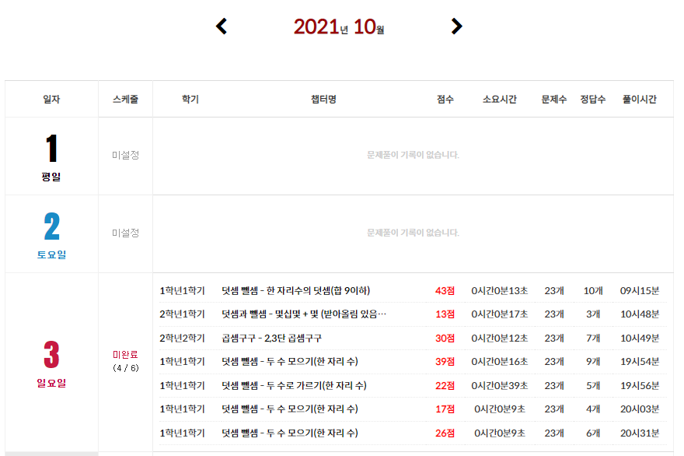Click solve time 09시15분
This screenshot has width=684, height=456.
[x=640, y=291]
